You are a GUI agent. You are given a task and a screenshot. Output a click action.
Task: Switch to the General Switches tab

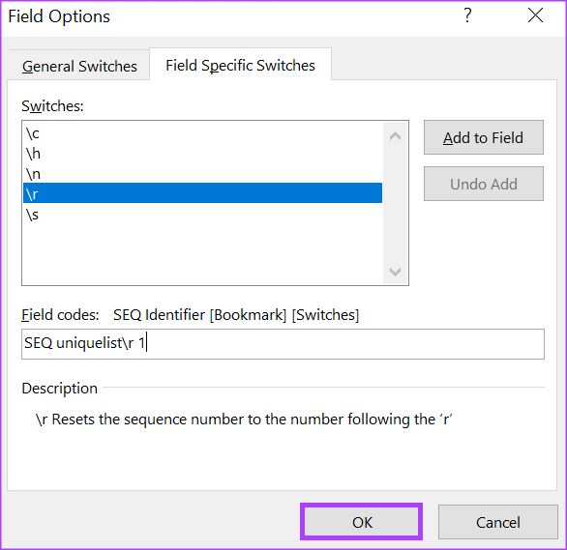click(x=79, y=66)
